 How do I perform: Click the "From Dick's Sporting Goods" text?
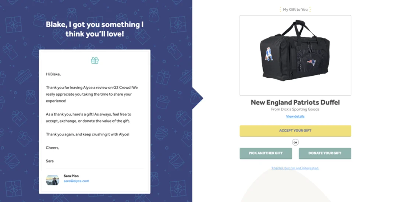[295, 109]
